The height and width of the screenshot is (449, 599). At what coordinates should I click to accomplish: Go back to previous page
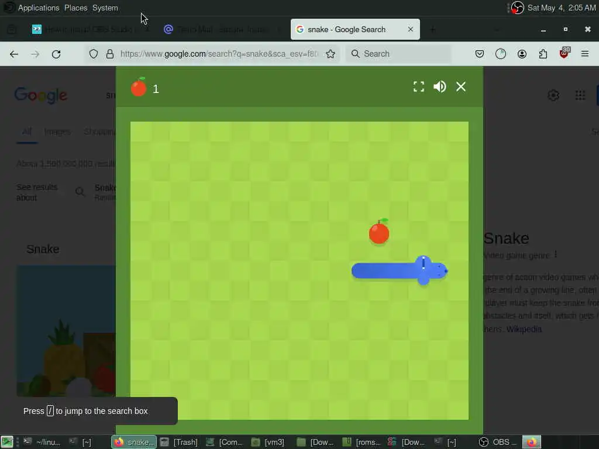[x=14, y=54]
